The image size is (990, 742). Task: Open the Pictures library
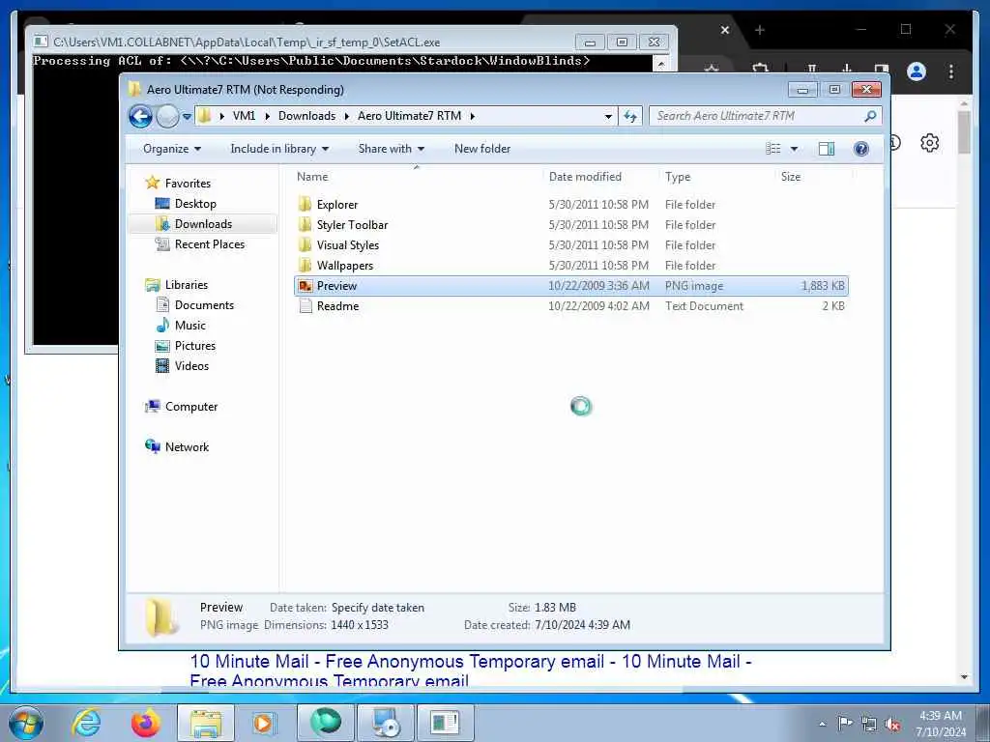point(195,346)
